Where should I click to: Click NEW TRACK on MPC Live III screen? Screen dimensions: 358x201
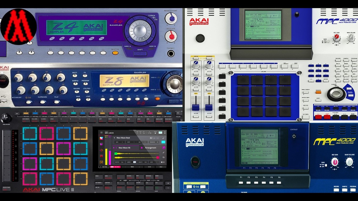click(104, 167)
